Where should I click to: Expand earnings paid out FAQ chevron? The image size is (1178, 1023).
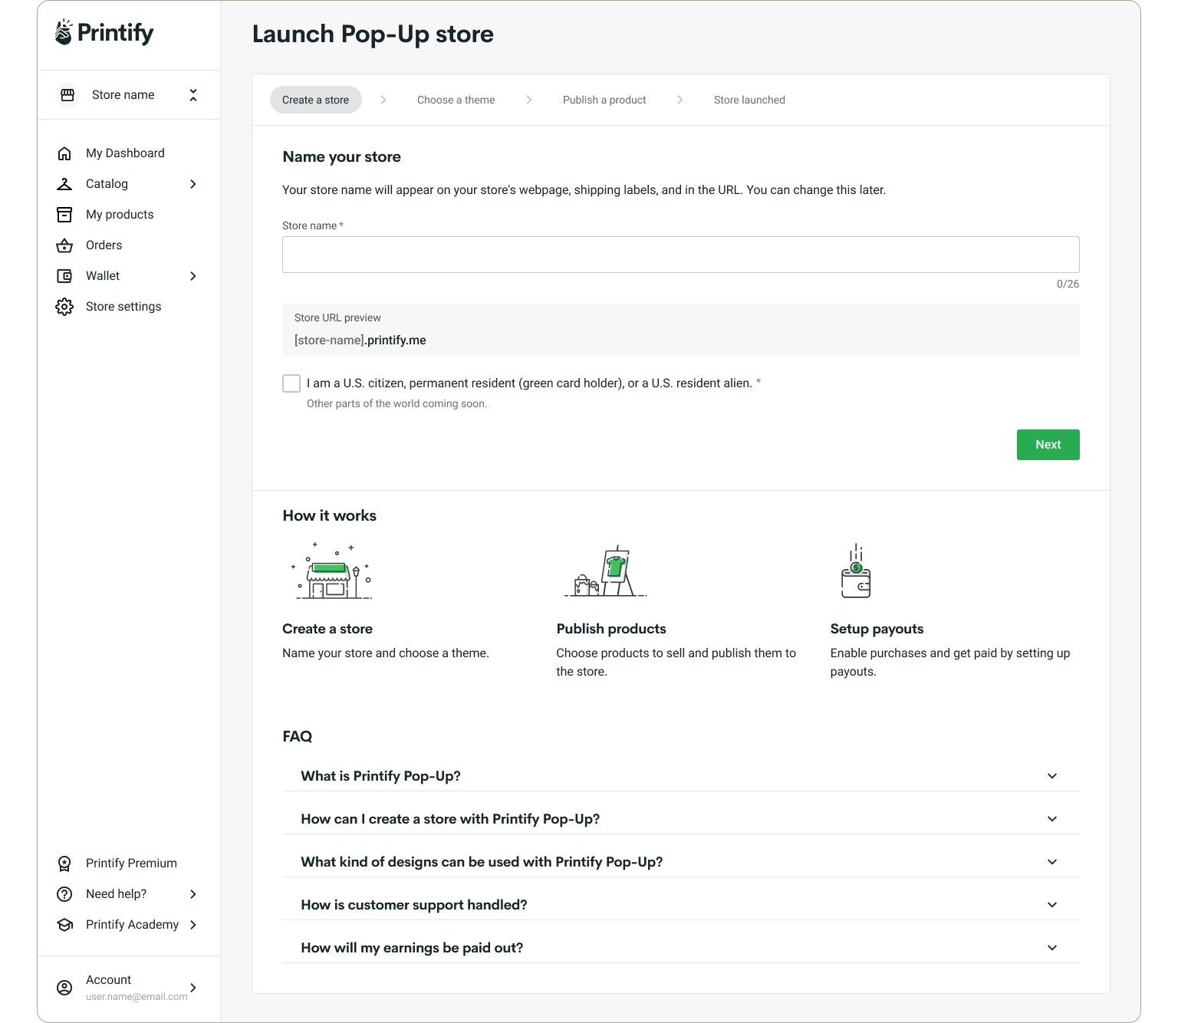[x=1052, y=948]
